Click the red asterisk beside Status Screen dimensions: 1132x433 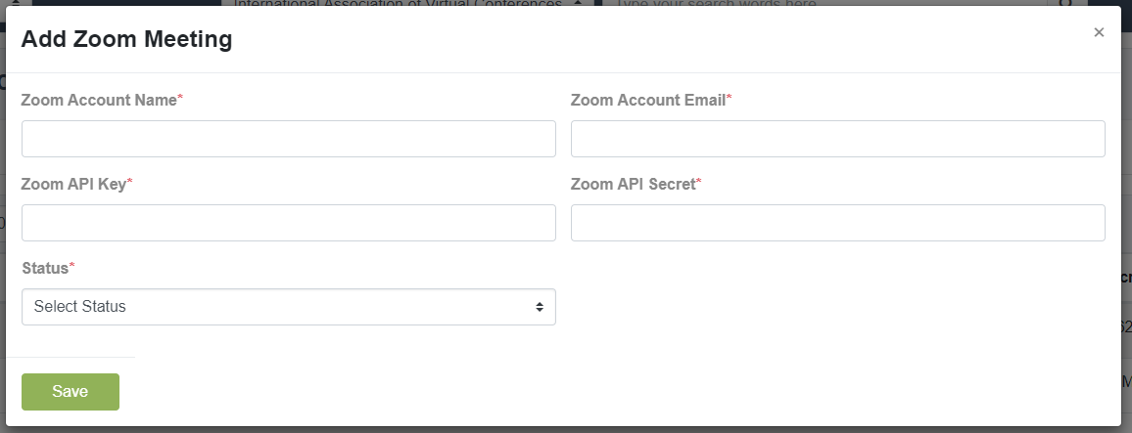coord(71,266)
